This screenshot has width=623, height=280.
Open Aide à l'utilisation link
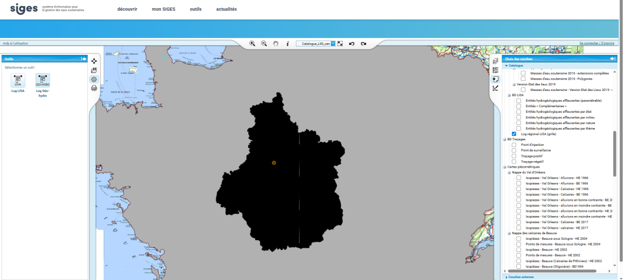pos(16,44)
